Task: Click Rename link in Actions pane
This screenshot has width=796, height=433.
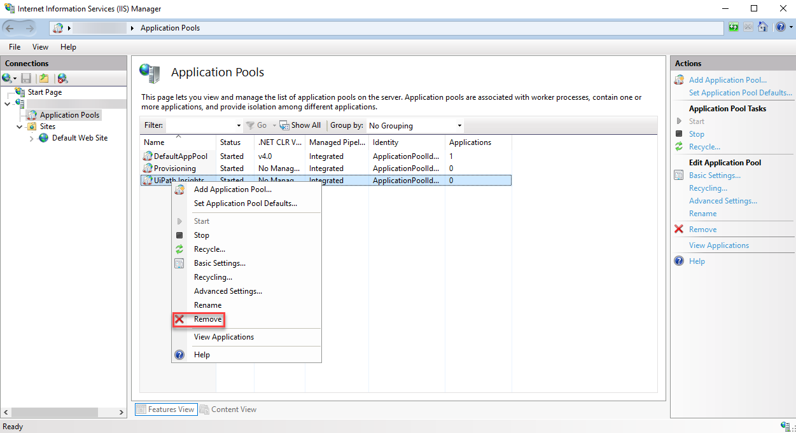Action: pos(703,214)
